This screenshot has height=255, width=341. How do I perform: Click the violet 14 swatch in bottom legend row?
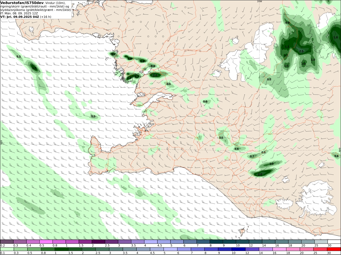[x=266, y=249]
